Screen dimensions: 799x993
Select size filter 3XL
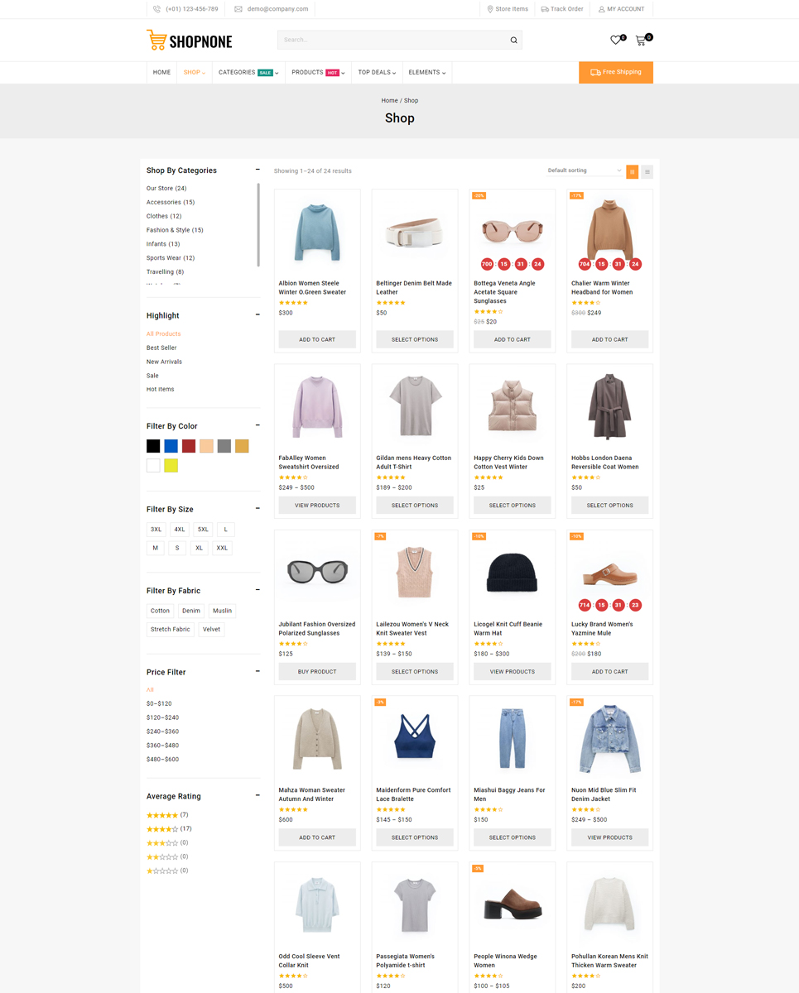[x=156, y=529]
